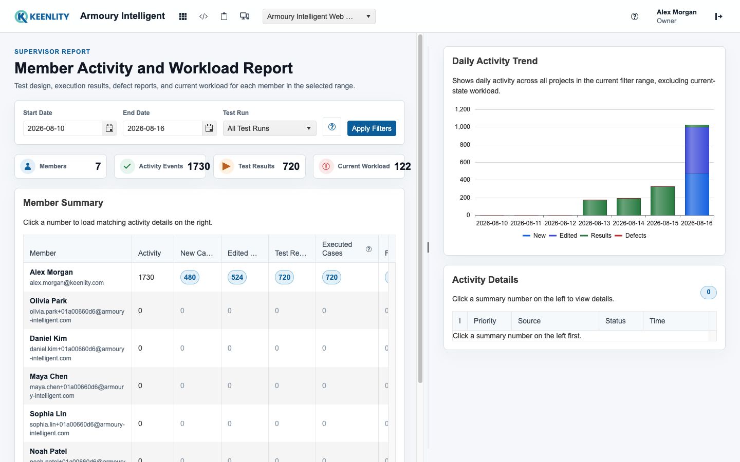Click Current Workload value 122
The height and width of the screenshot is (462, 740).
click(x=402, y=166)
